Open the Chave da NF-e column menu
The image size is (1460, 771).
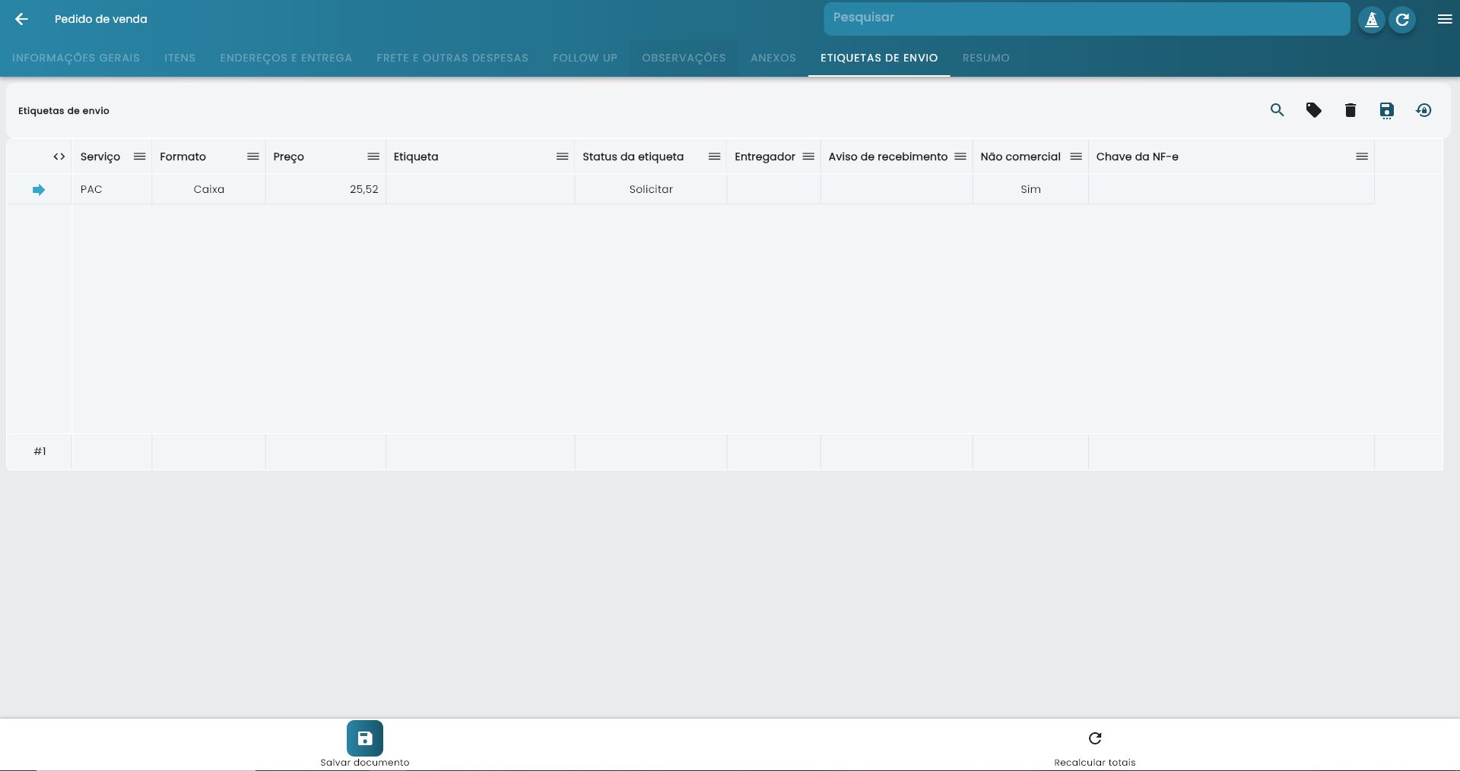(1361, 156)
